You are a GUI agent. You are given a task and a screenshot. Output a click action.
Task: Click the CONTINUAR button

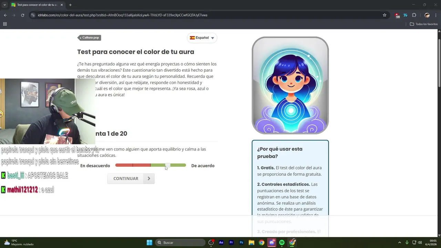pos(131,178)
